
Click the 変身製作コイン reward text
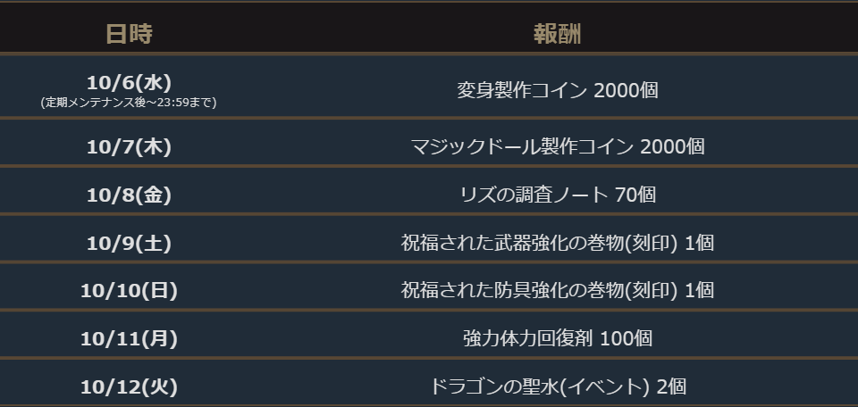(522, 90)
